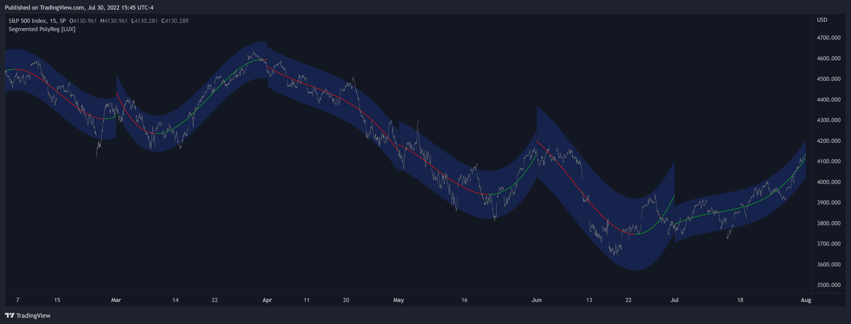Click the Jul label on the time axis
The height and width of the screenshot is (324, 851).
(x=674, y=300)
